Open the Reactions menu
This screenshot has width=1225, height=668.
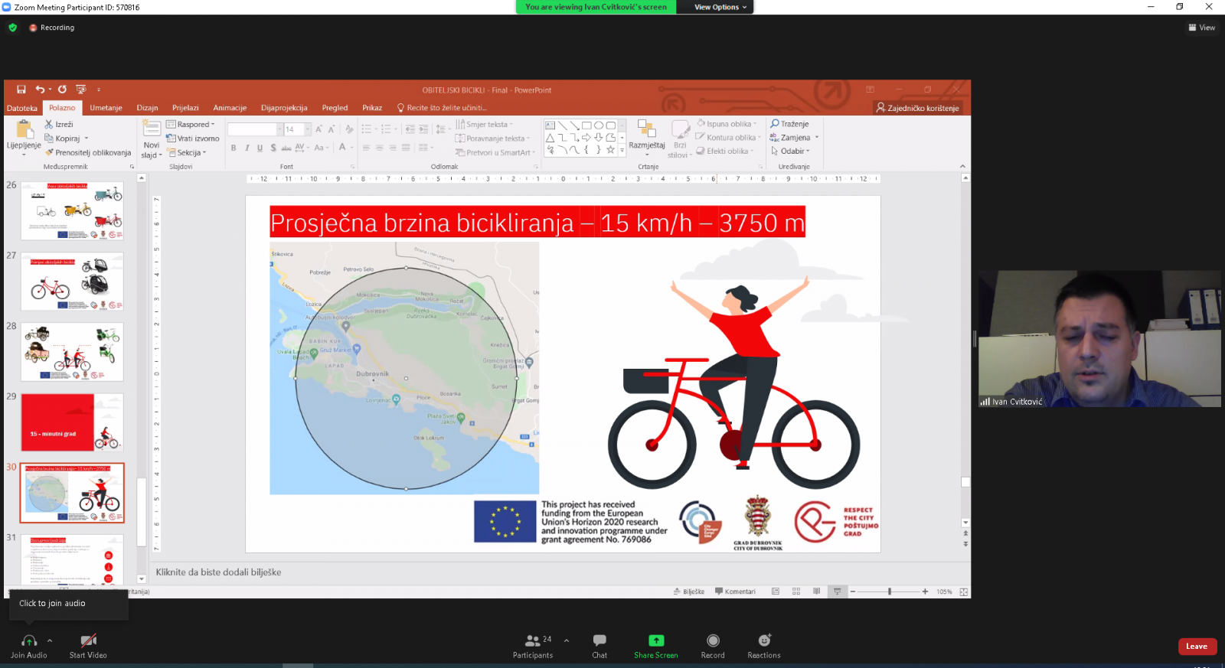(x=764, y=646)
